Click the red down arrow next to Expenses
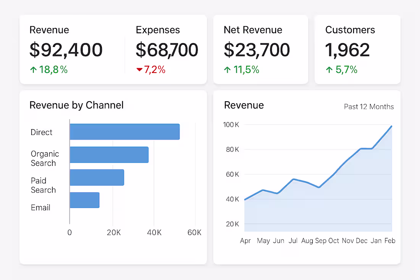 tap(140, 70)
